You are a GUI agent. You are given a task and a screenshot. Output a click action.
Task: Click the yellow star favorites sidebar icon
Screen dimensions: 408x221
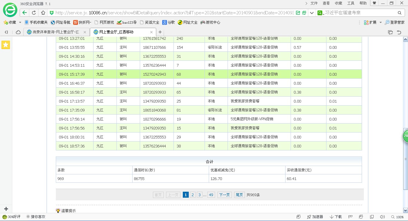click(x=6, y=45)
